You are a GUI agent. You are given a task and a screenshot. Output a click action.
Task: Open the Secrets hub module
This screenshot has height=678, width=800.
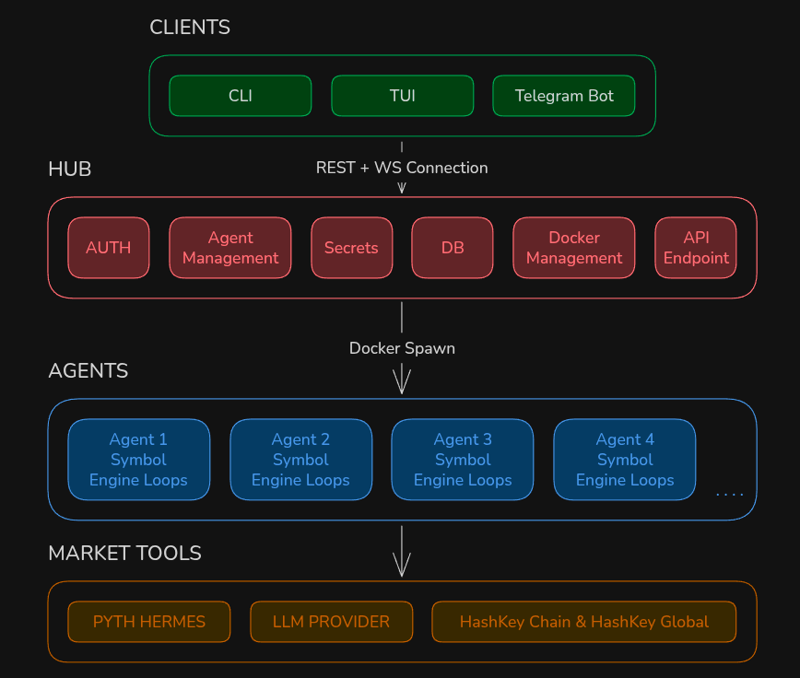[351, 248]
